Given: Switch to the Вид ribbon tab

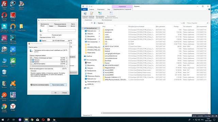Looking at the screenshot, I should [109, 9].
